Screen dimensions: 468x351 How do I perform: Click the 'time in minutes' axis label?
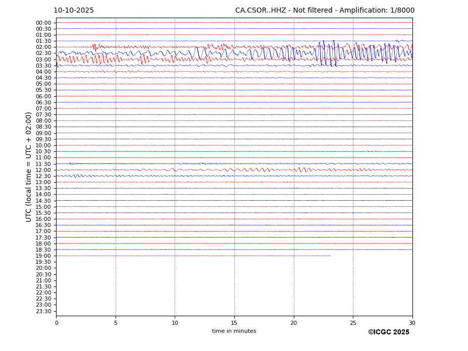pos(234,331)
